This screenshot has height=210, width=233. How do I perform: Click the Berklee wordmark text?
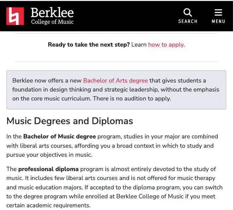coord(52,13)
